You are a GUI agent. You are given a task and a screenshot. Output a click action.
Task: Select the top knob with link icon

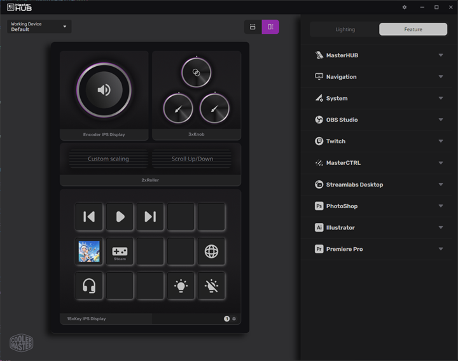(196, 73)
